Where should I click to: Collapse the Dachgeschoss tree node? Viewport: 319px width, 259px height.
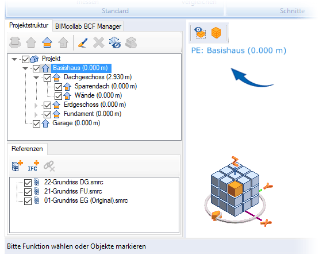[36, 78]
